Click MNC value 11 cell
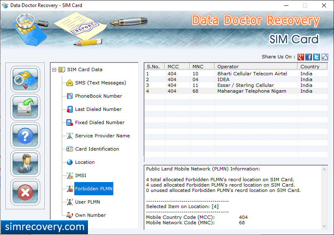 pyautogui.click(x=195, y=85)
